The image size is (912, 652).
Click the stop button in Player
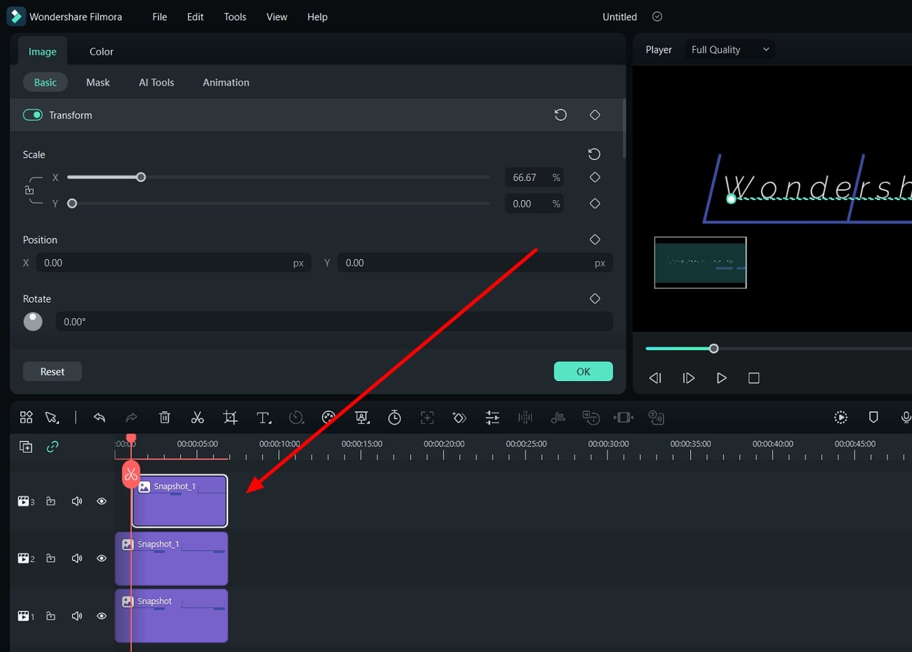pos(754,378)
